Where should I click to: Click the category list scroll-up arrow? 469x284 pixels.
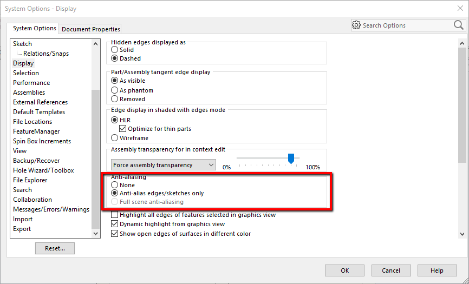pos(95,44)
